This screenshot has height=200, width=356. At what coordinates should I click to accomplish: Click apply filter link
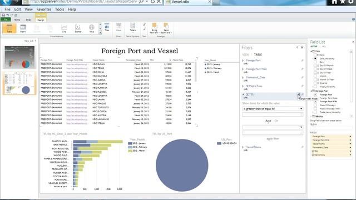(x=273, y=138)
